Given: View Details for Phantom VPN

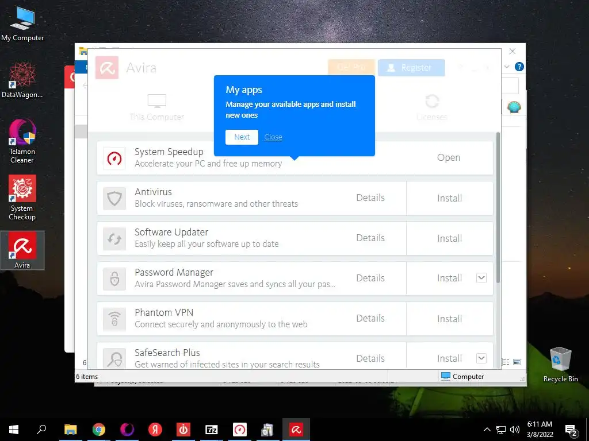Looking at the screenshot, I should click(370, 318).
